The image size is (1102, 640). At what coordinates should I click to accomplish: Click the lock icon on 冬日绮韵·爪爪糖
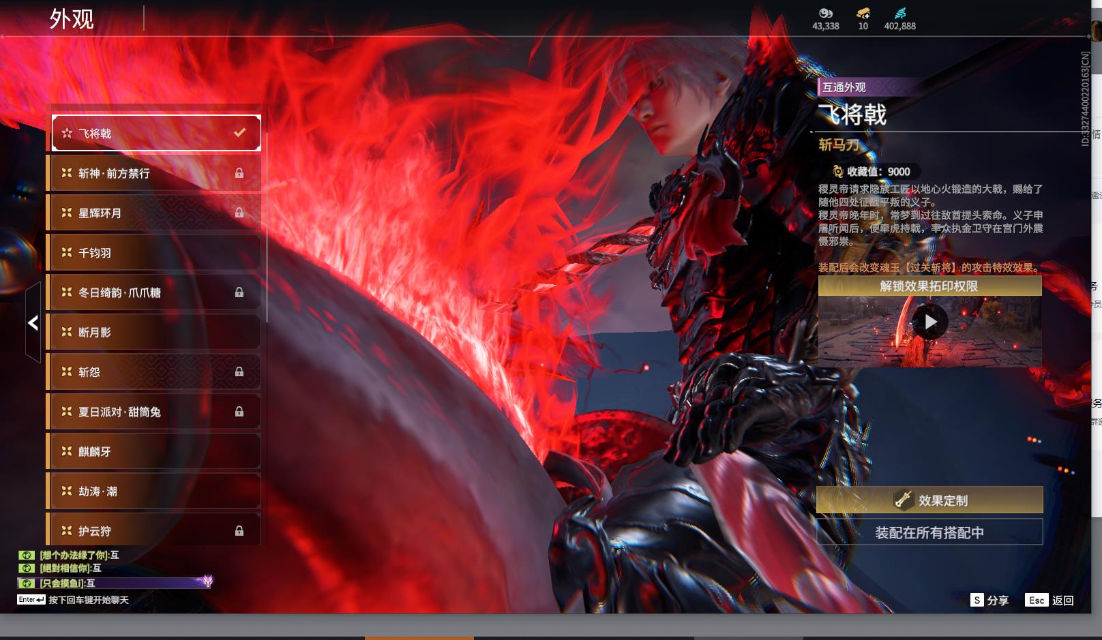pyautogui.click(x=239, y=292)
